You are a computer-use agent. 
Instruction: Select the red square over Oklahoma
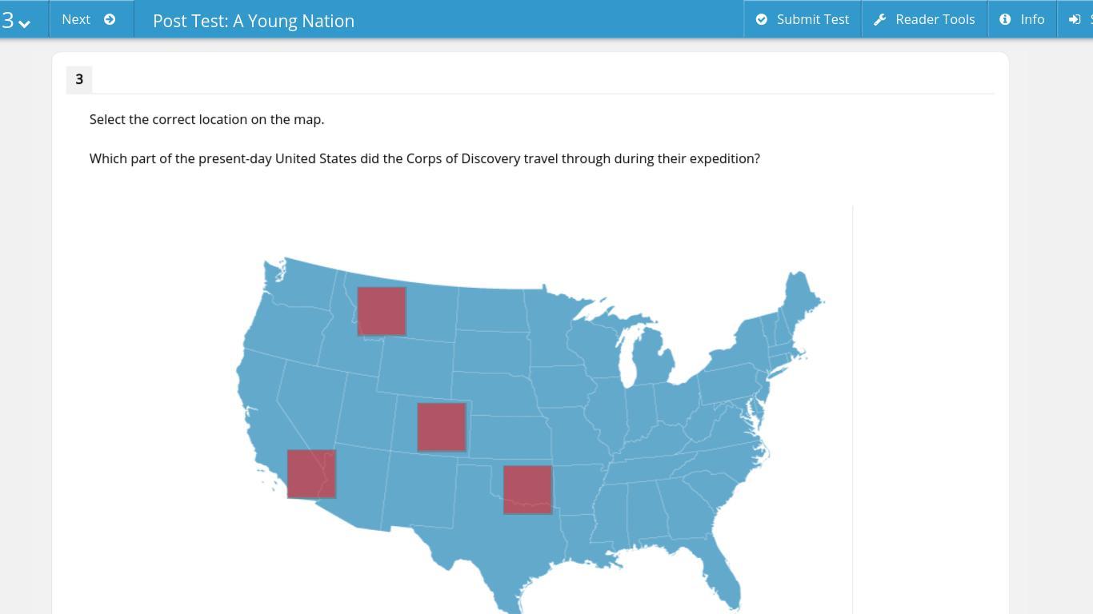[527, 489]
